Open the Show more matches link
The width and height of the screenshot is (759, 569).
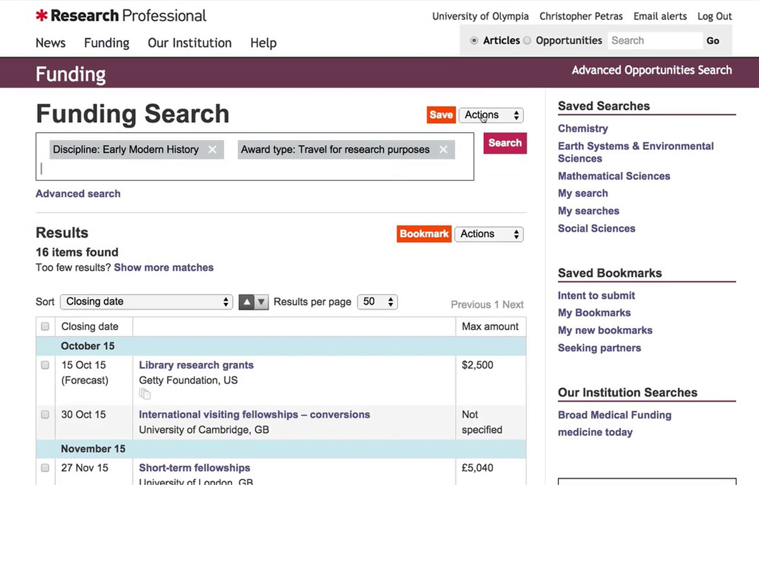164,267
